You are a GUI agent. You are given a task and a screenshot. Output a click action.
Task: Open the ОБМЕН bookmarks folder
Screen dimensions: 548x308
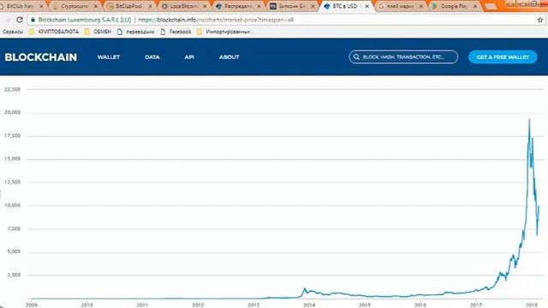[98, 32]
